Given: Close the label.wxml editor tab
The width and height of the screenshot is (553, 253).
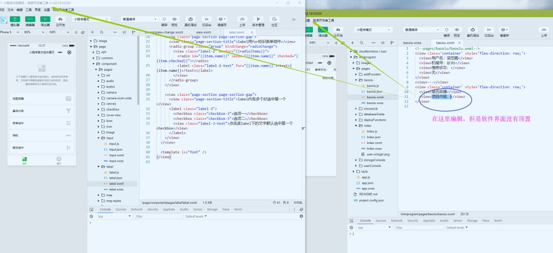Looking at the screenshot, I should tap(252, 32).
